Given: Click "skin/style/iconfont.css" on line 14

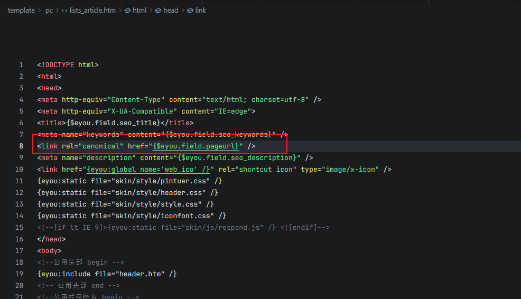Looking at the screenshot, I should coord(163,216).
